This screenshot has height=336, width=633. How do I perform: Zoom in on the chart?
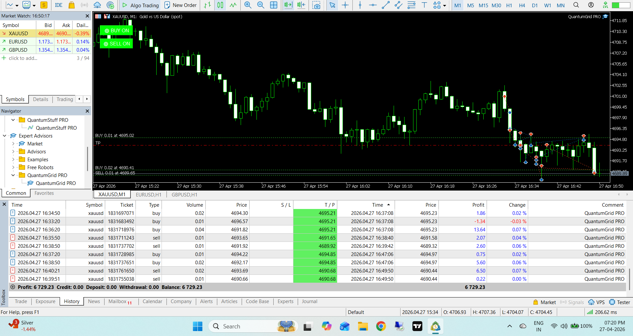click(248, 5)
